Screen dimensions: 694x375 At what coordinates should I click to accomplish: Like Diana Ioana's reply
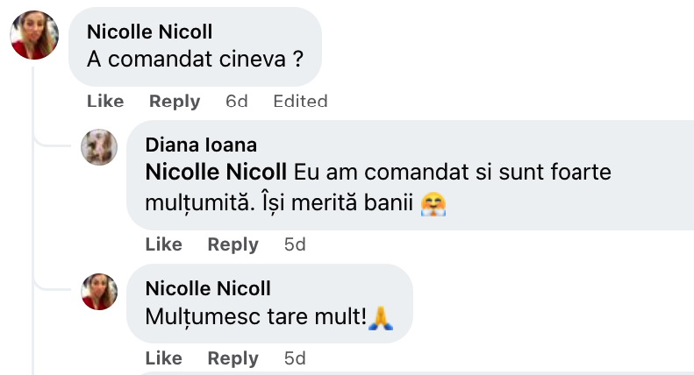[164, 244]
